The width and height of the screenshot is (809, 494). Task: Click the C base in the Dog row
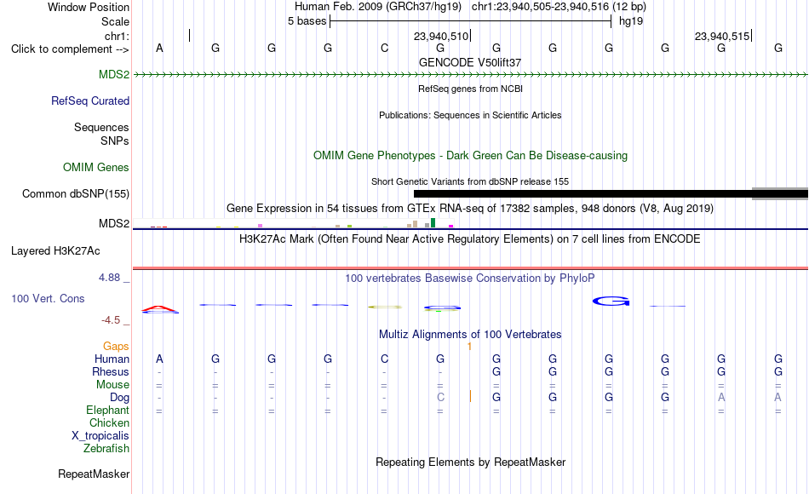(440, 398)
